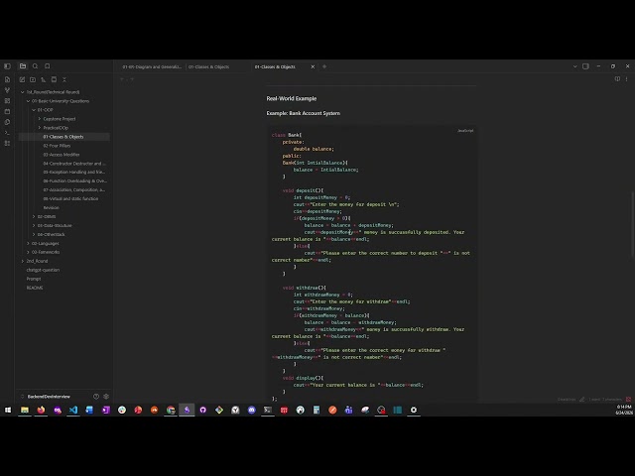Image resolution: width=635 pixels, height=476 pixels.
Task: Open the 01-Classes & Objects note in tree
Action: click(x=63, y=137)
